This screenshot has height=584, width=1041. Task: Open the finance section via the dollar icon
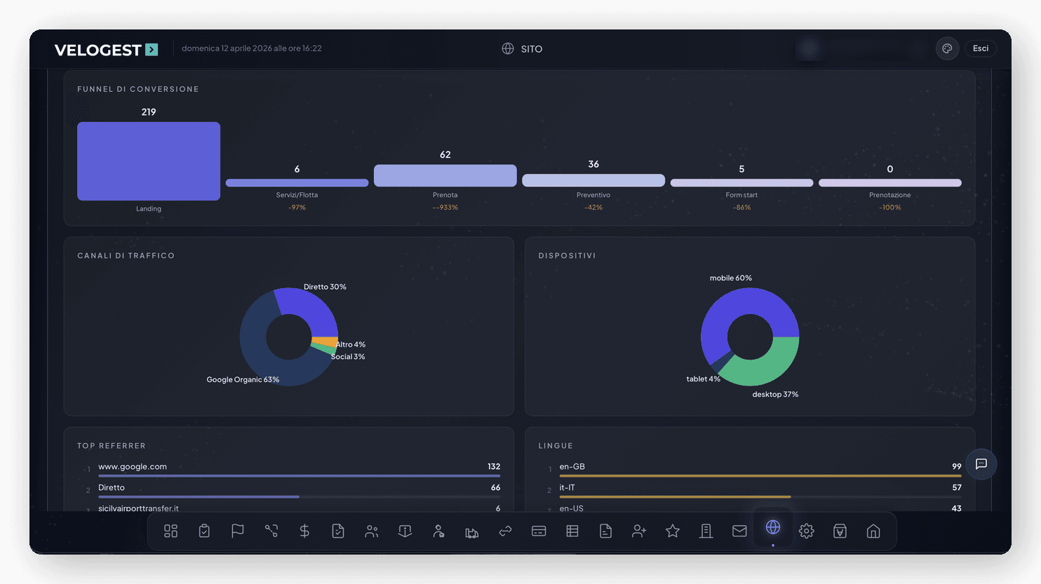[x=304, y=531]
